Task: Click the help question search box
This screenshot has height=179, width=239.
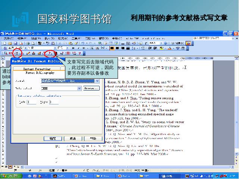Action: tap(212, 38)
